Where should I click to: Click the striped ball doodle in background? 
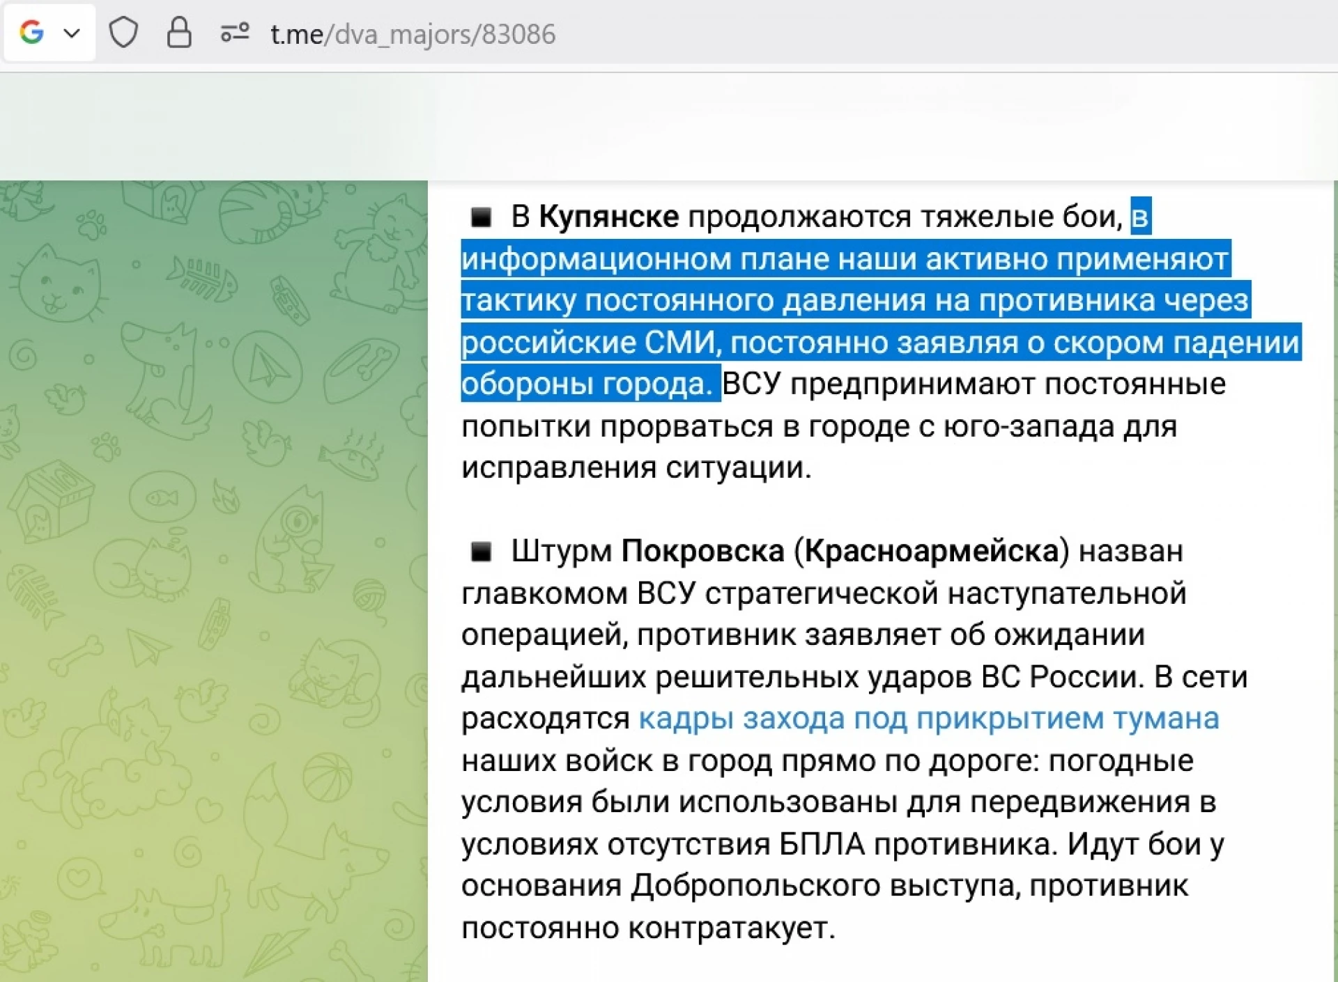tap(328, 779)
